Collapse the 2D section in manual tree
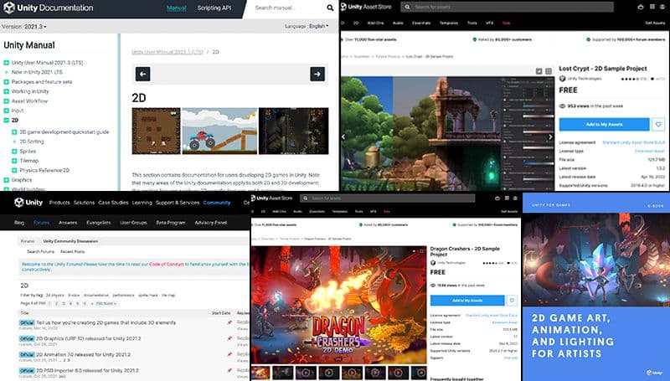This screenshot has width=670, height=381. point(6,121)
